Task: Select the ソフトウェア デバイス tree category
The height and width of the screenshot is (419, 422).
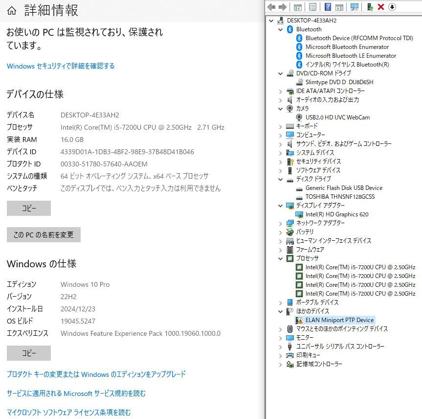Action: tap(318, 170)
